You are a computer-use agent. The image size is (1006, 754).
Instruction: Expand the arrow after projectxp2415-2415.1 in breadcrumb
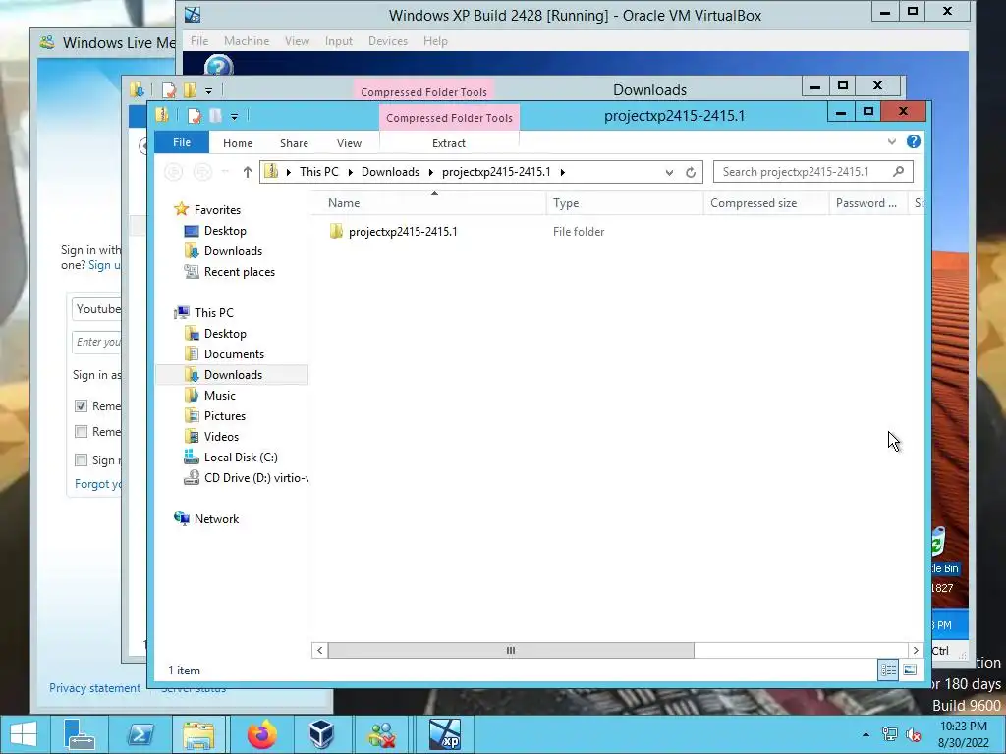(563, 172)
